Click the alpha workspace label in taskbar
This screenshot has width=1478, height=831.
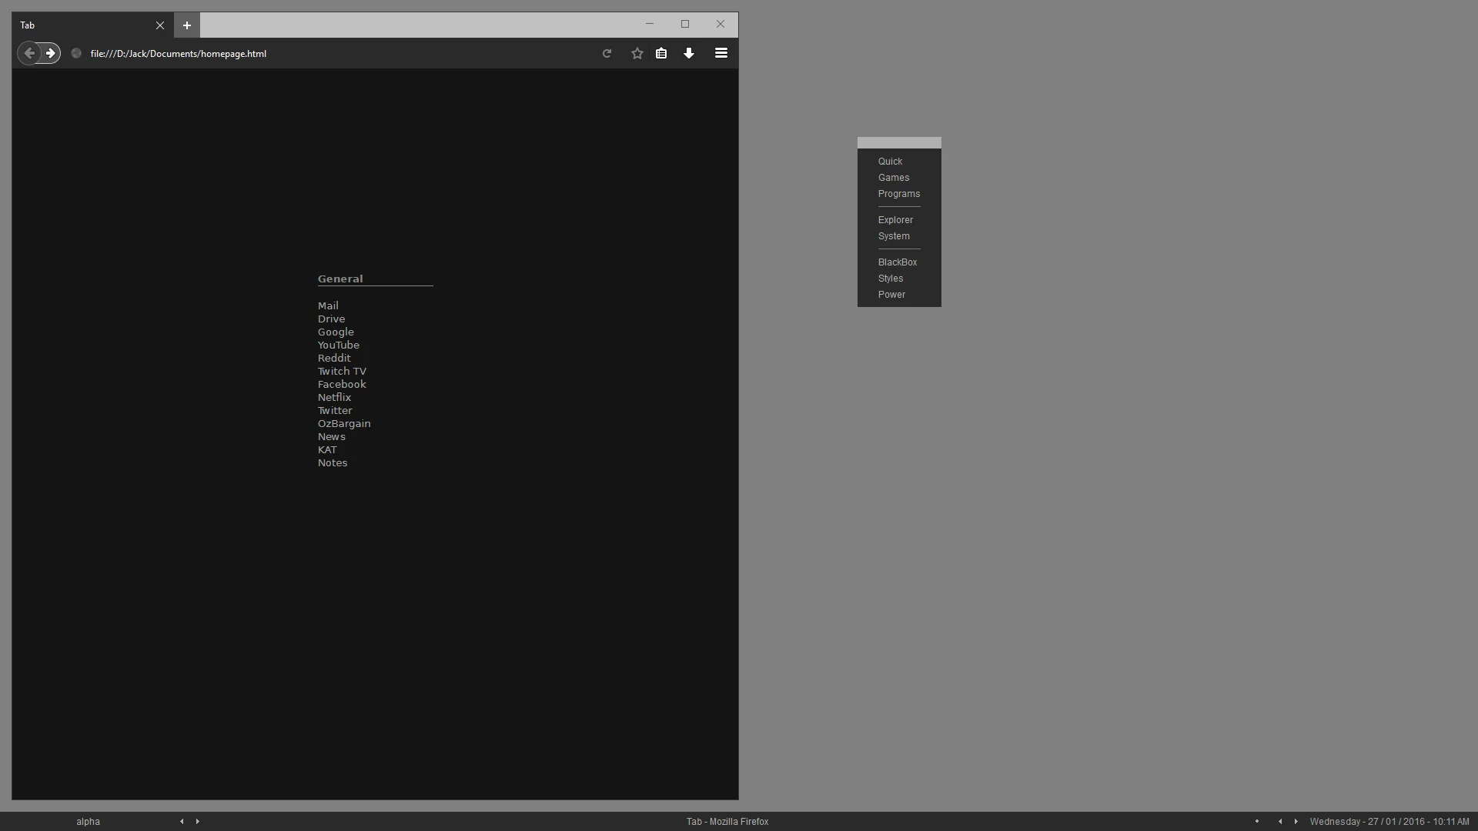pyautogui.click(x=88, y=822)
